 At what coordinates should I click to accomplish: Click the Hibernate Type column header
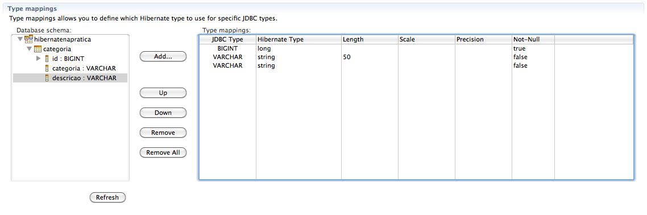298,40
